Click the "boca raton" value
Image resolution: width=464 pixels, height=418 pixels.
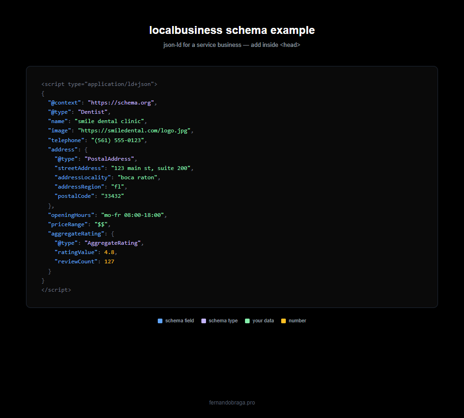tap(137, 177)
